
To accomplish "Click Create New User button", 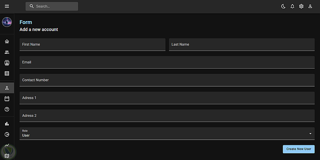I will [x=299, y=149].
